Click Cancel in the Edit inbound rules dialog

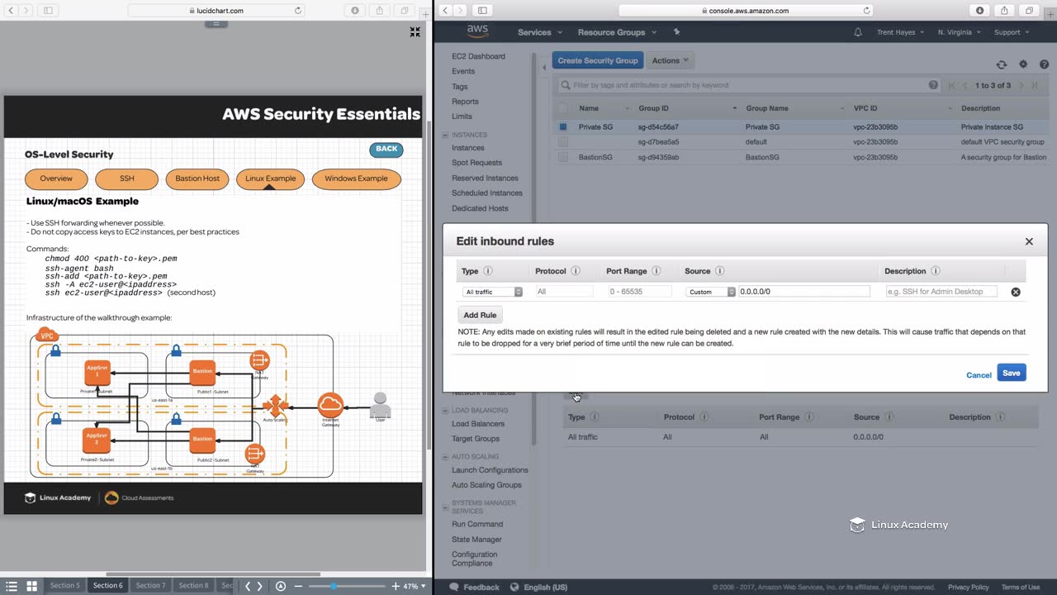coord(979,375)
